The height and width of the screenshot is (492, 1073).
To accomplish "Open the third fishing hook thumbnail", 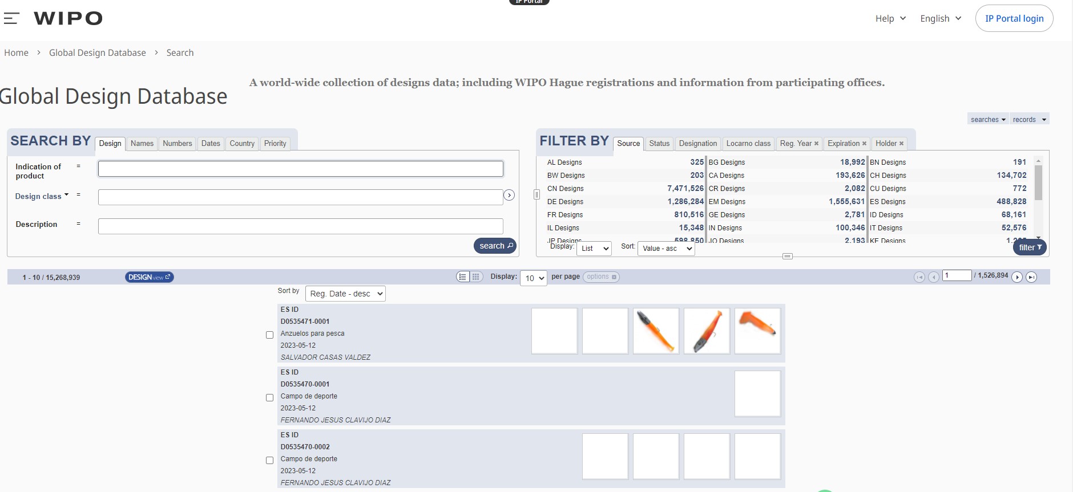I will 757,331.
